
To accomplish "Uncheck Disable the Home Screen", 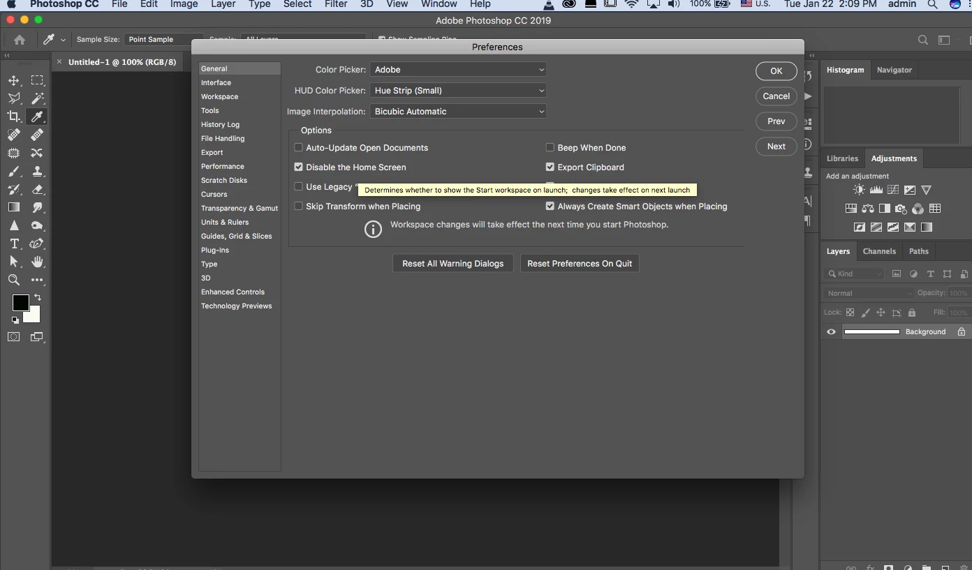I will coord(298,167).
